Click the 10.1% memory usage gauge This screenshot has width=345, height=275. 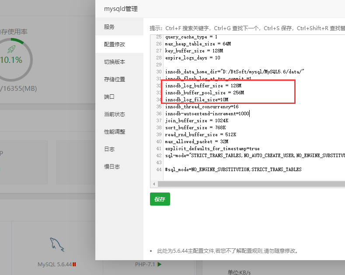tap(11, 60)
